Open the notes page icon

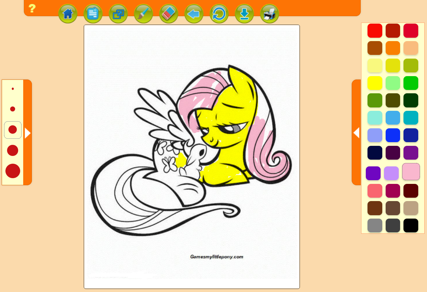pos(93,14)
